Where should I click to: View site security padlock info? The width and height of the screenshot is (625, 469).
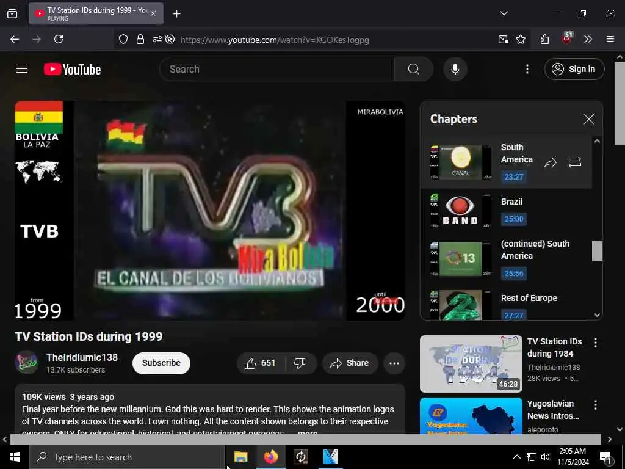click(x=140, y=39)
